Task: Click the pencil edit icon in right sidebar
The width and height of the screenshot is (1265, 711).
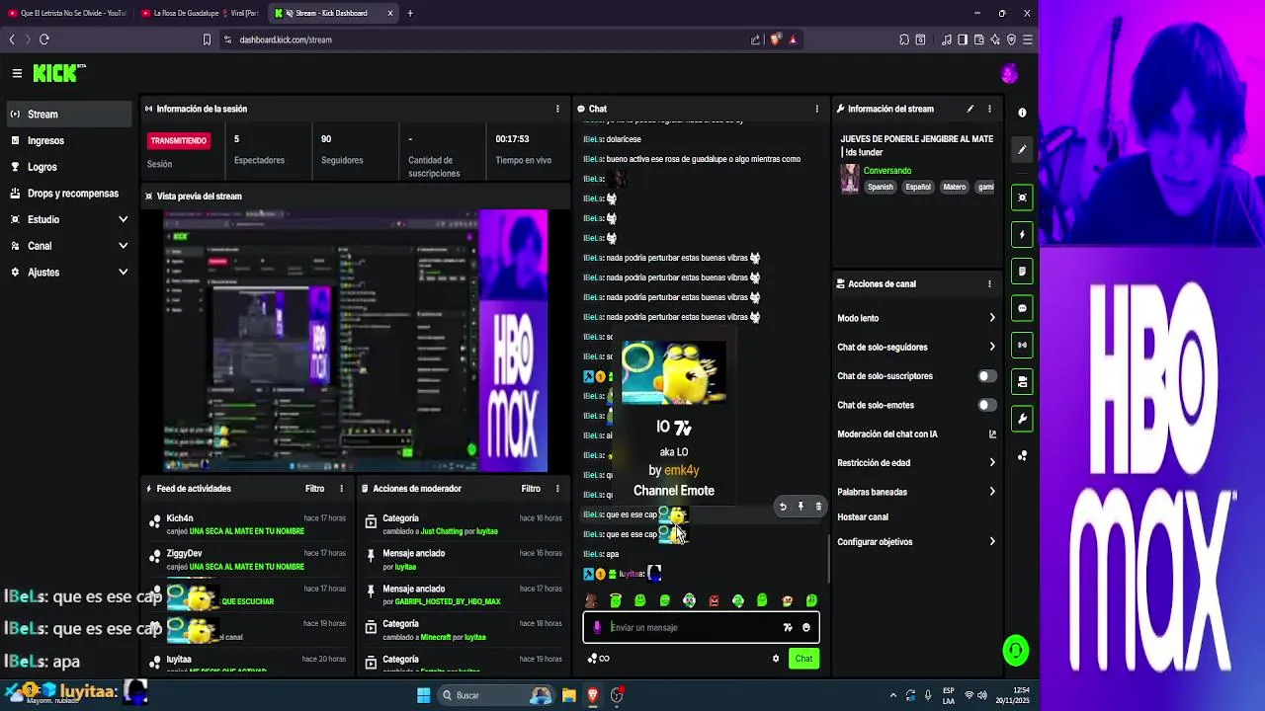Action: [1022, 149]
